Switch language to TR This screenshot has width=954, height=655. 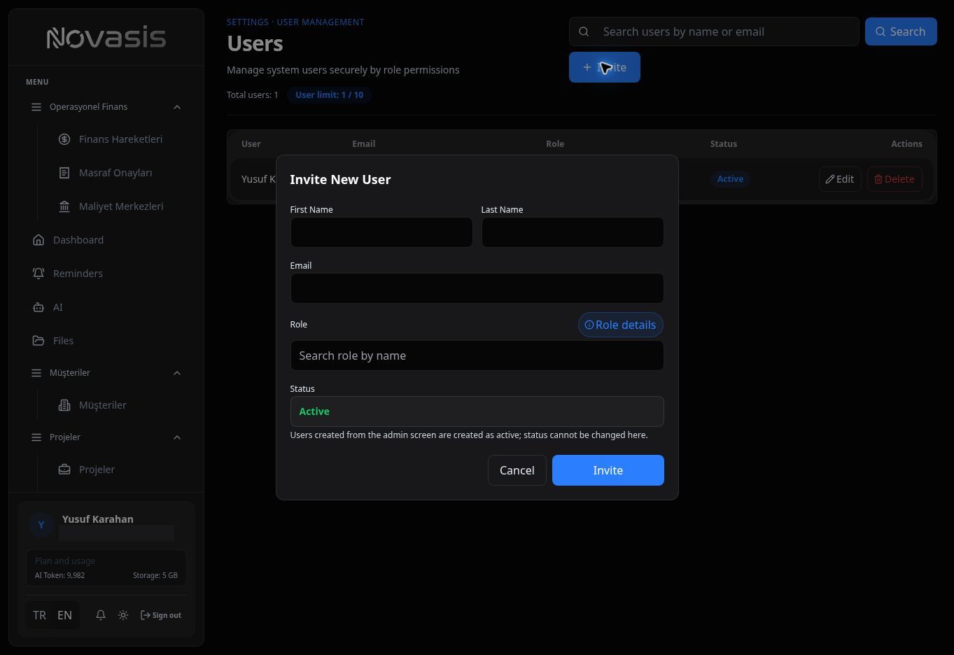[39, 615]
